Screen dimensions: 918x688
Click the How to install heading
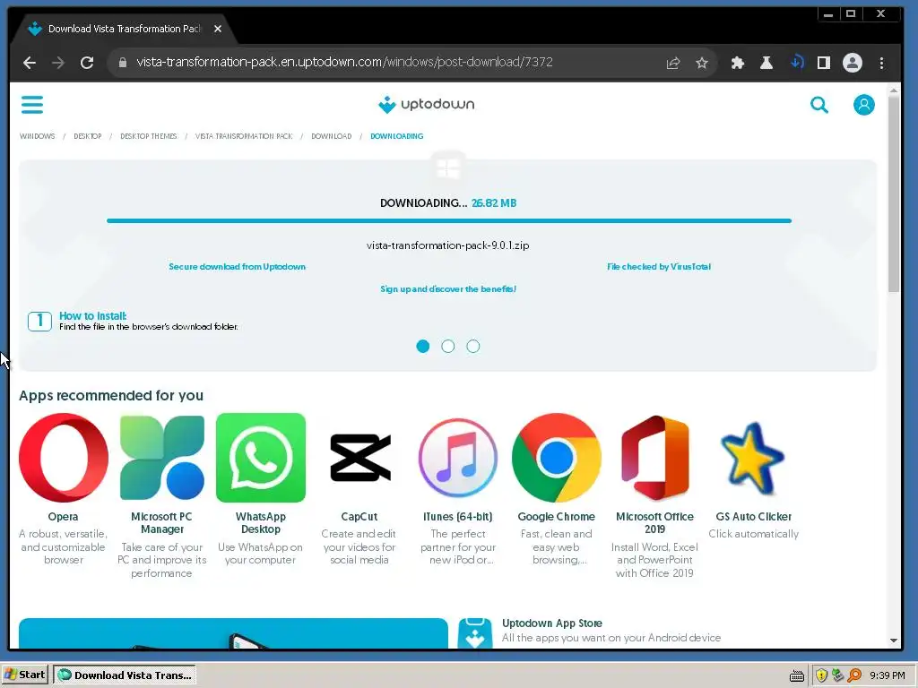(92, 316)
